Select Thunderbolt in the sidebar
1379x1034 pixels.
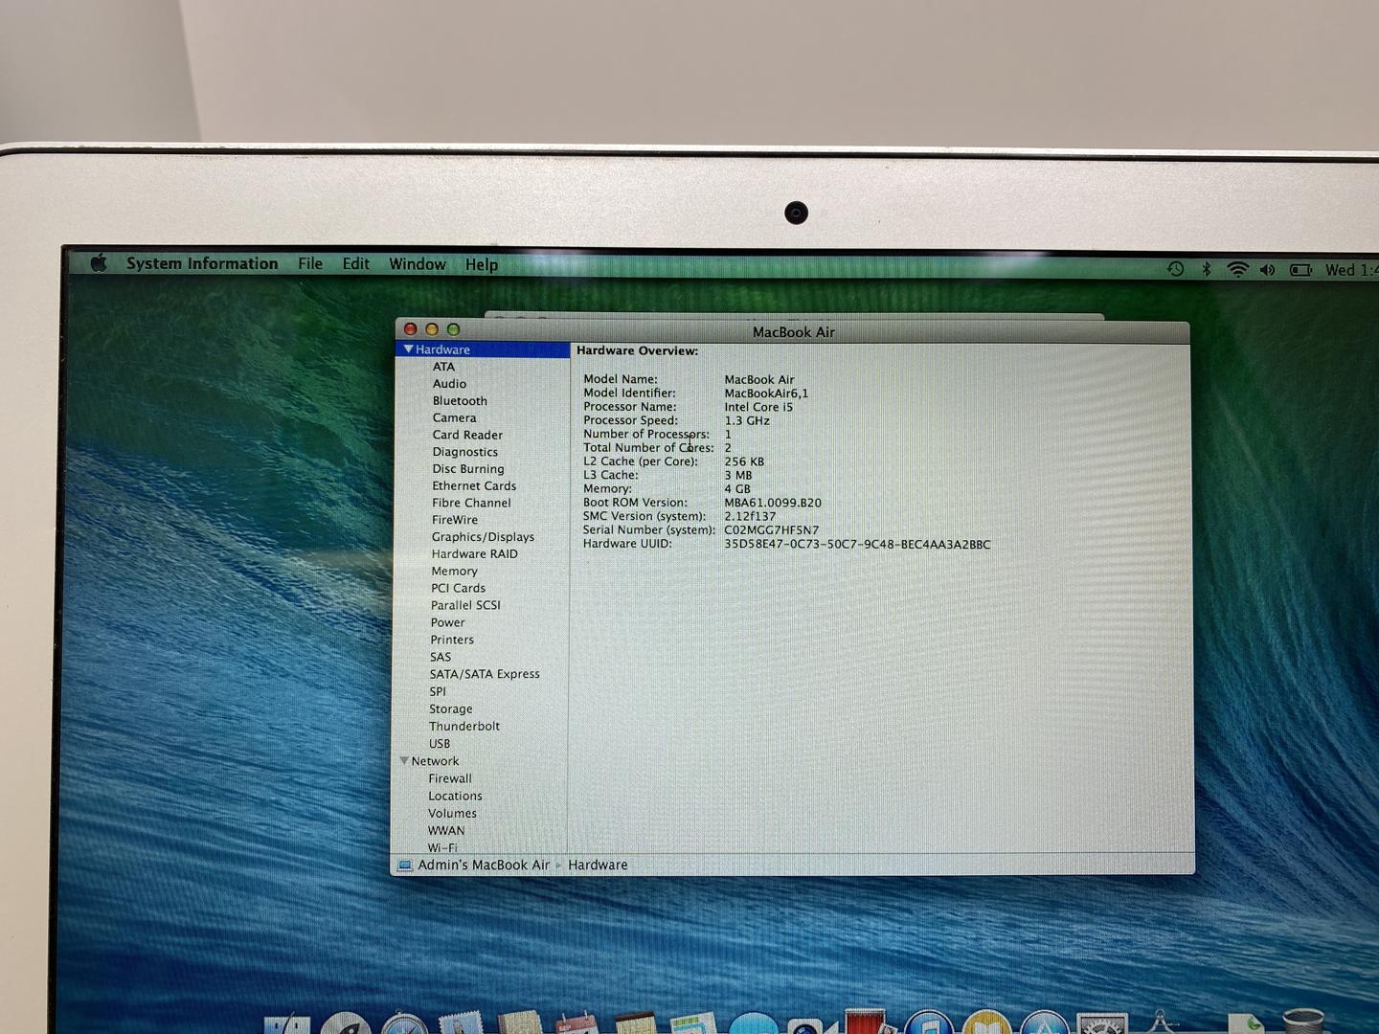click(x=464, y=727)
